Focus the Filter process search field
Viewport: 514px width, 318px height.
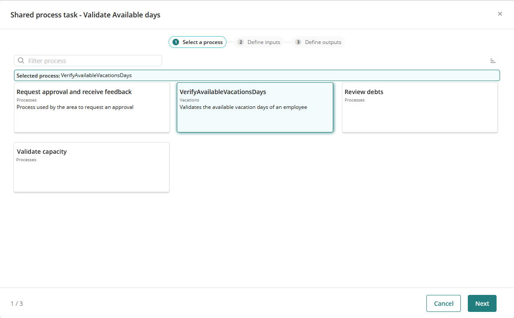tap(88, 61)
